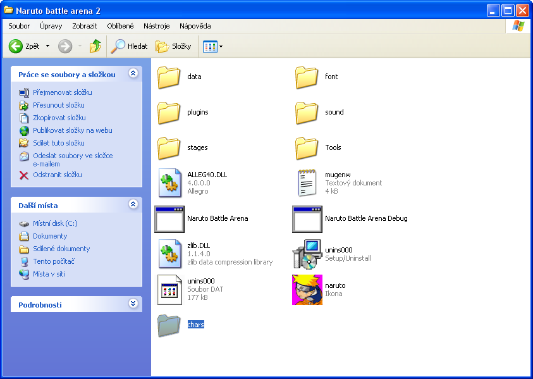This screenshot has height=379, width=533.
Task: Open the Zpět history dropdown arrow
Action: click(47, 46)
